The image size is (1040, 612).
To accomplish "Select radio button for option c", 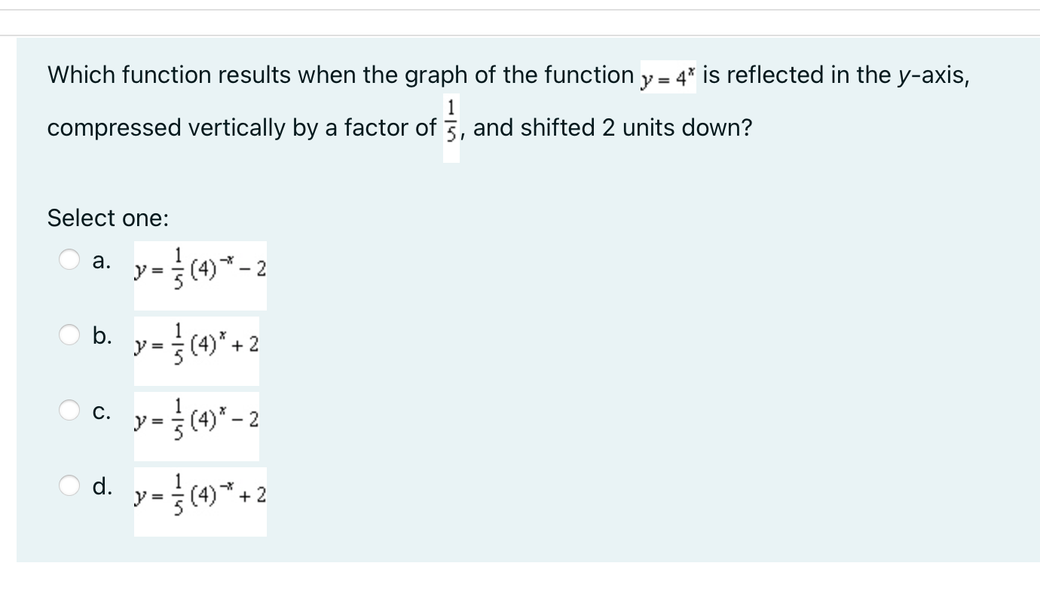I will click(x=69, y=409).
